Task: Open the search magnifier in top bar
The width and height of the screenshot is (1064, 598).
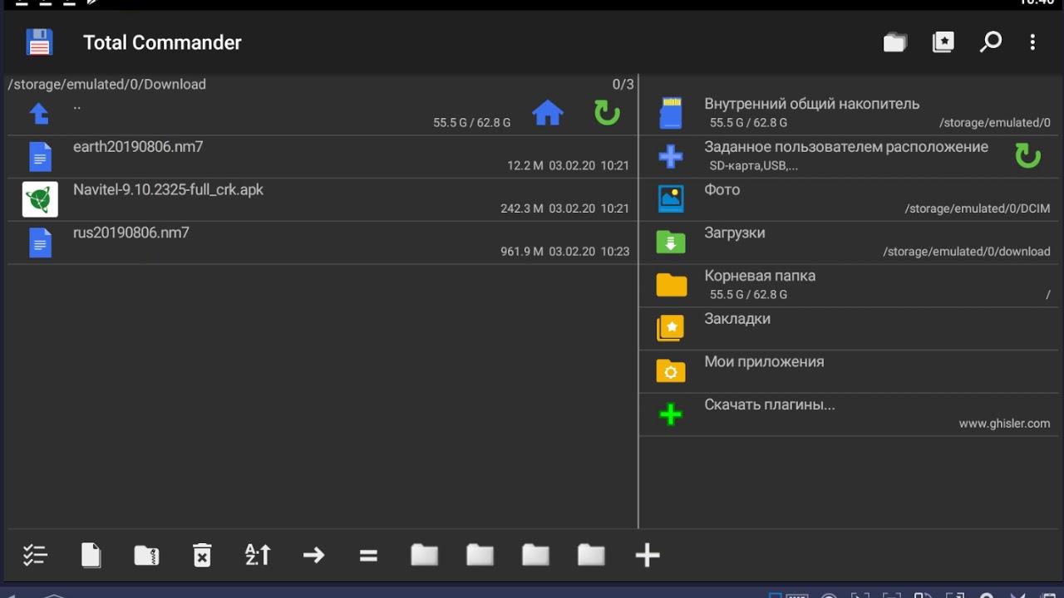Action: point(990,42)
